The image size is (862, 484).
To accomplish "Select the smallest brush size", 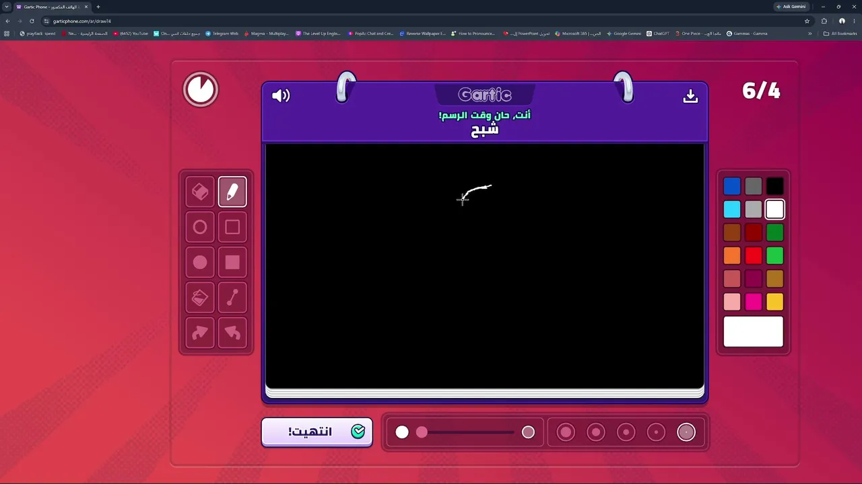I will coord(686,432).
